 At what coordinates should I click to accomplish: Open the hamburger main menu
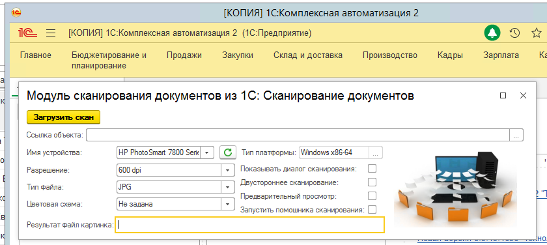pos(51,33)
